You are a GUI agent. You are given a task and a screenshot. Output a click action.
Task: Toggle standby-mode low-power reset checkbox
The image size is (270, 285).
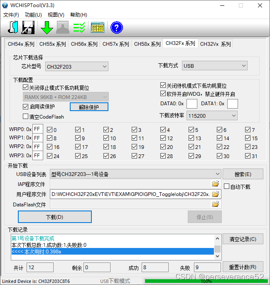[x=163, y=85]
